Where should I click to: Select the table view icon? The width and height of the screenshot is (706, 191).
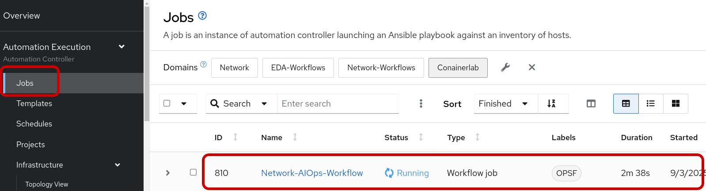point(626,103)
